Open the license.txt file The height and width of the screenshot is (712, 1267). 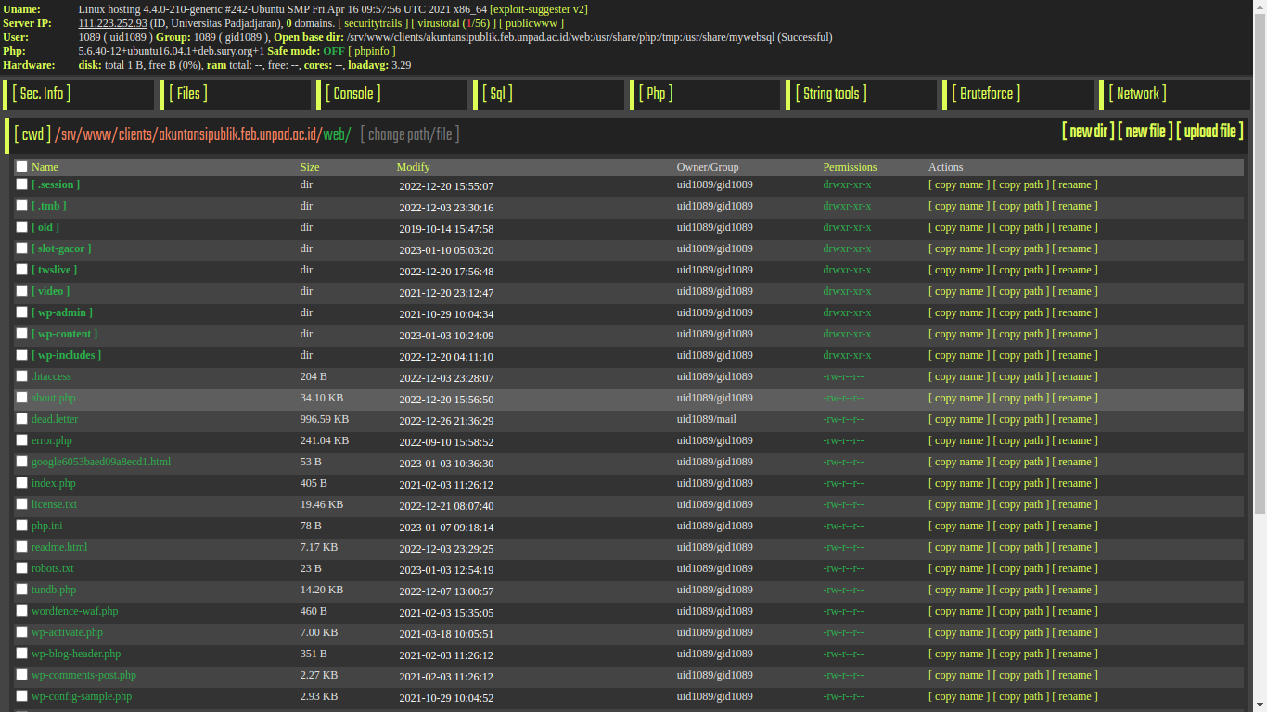[55, 504]
